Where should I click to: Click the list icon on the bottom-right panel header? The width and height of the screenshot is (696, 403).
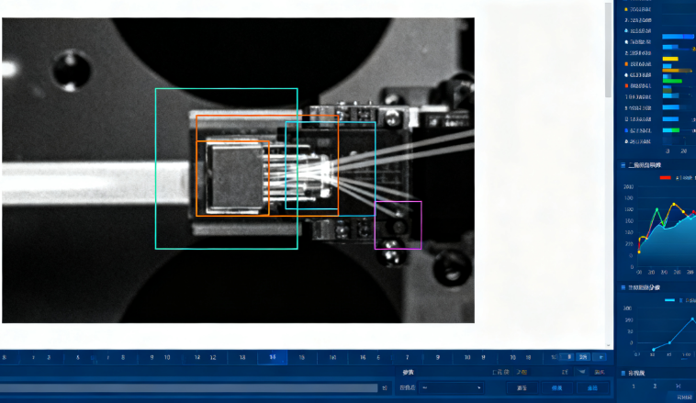[622, 373]
